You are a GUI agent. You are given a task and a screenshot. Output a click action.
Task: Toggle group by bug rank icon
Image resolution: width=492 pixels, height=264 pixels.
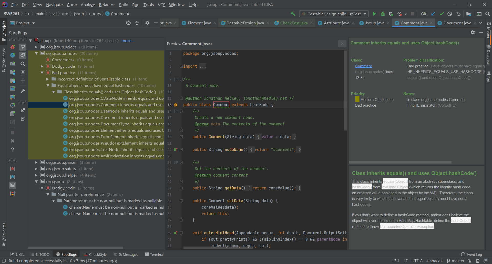click(x=13, y=194)
